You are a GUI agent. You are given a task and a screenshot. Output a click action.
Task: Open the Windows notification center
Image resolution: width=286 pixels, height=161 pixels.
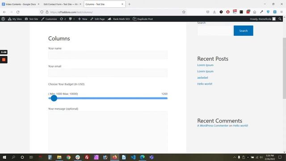click(280, 157)
